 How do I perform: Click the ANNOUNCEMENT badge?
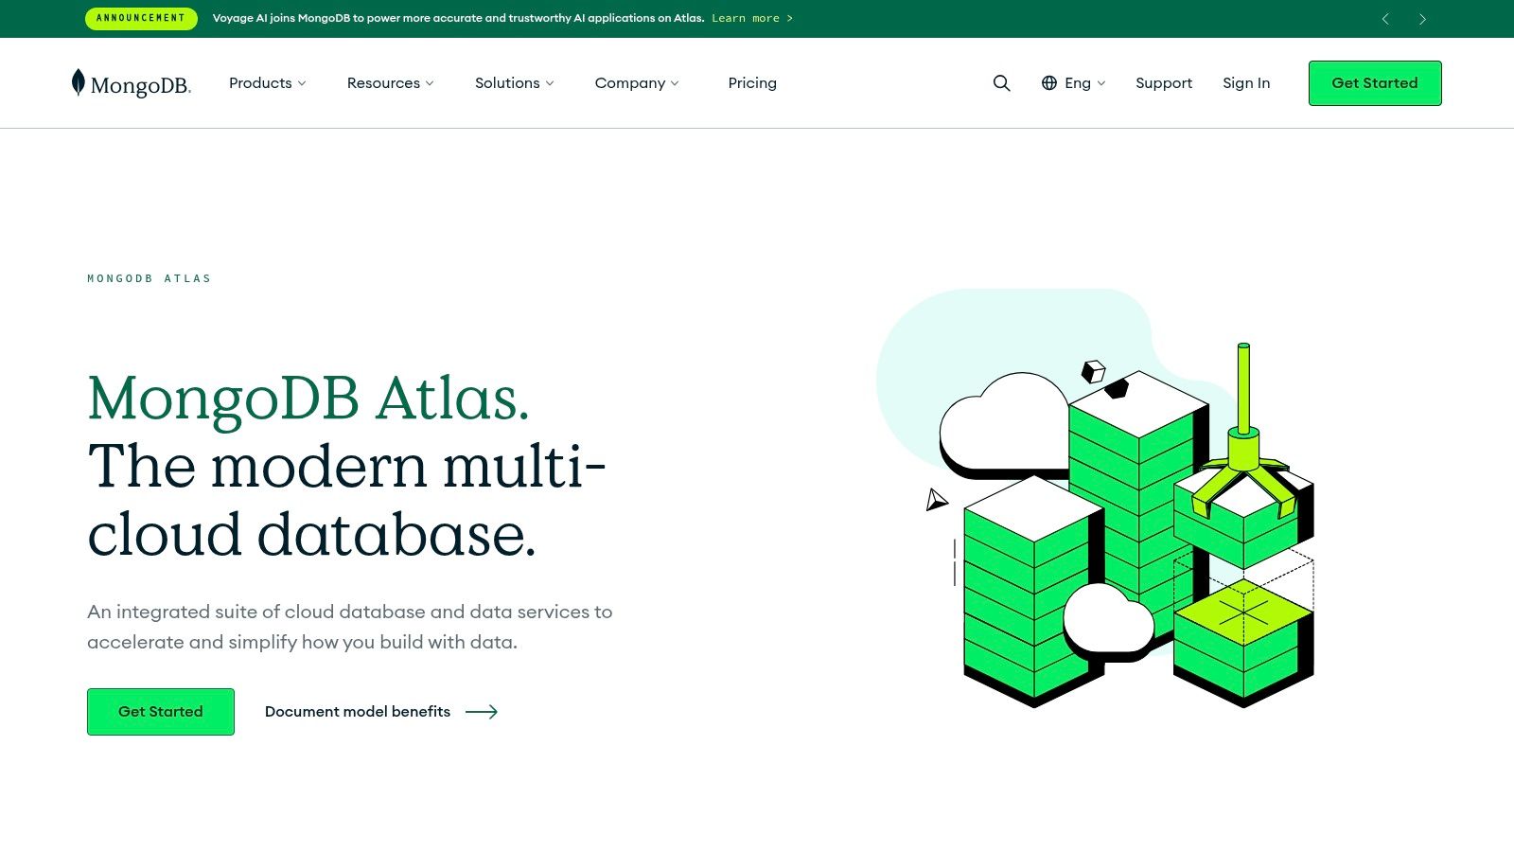click(141, 18)
